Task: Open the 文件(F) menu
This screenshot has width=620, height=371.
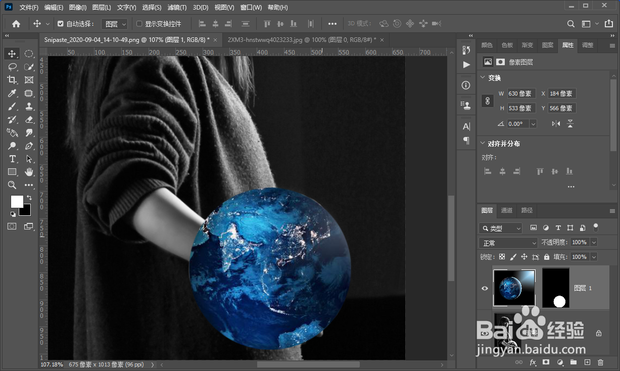Action: tap(29, 8)
